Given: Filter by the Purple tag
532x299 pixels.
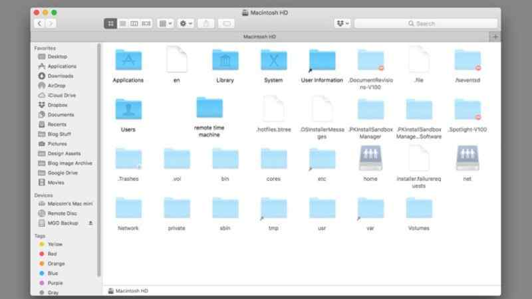Looking at the screenshot, I should (55, 283).
